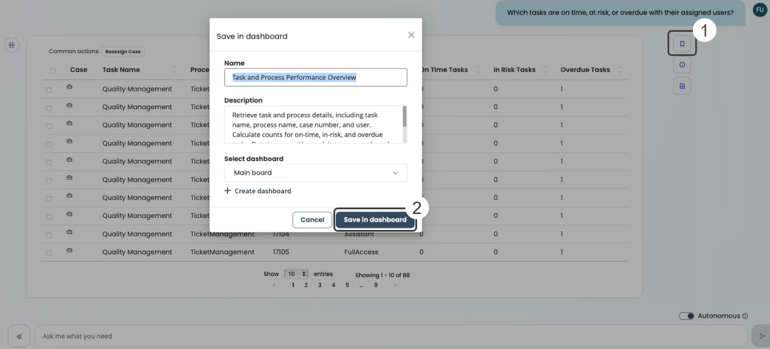
Task: Click the asterisk assistant icon left of table
Action: point(12,45)
